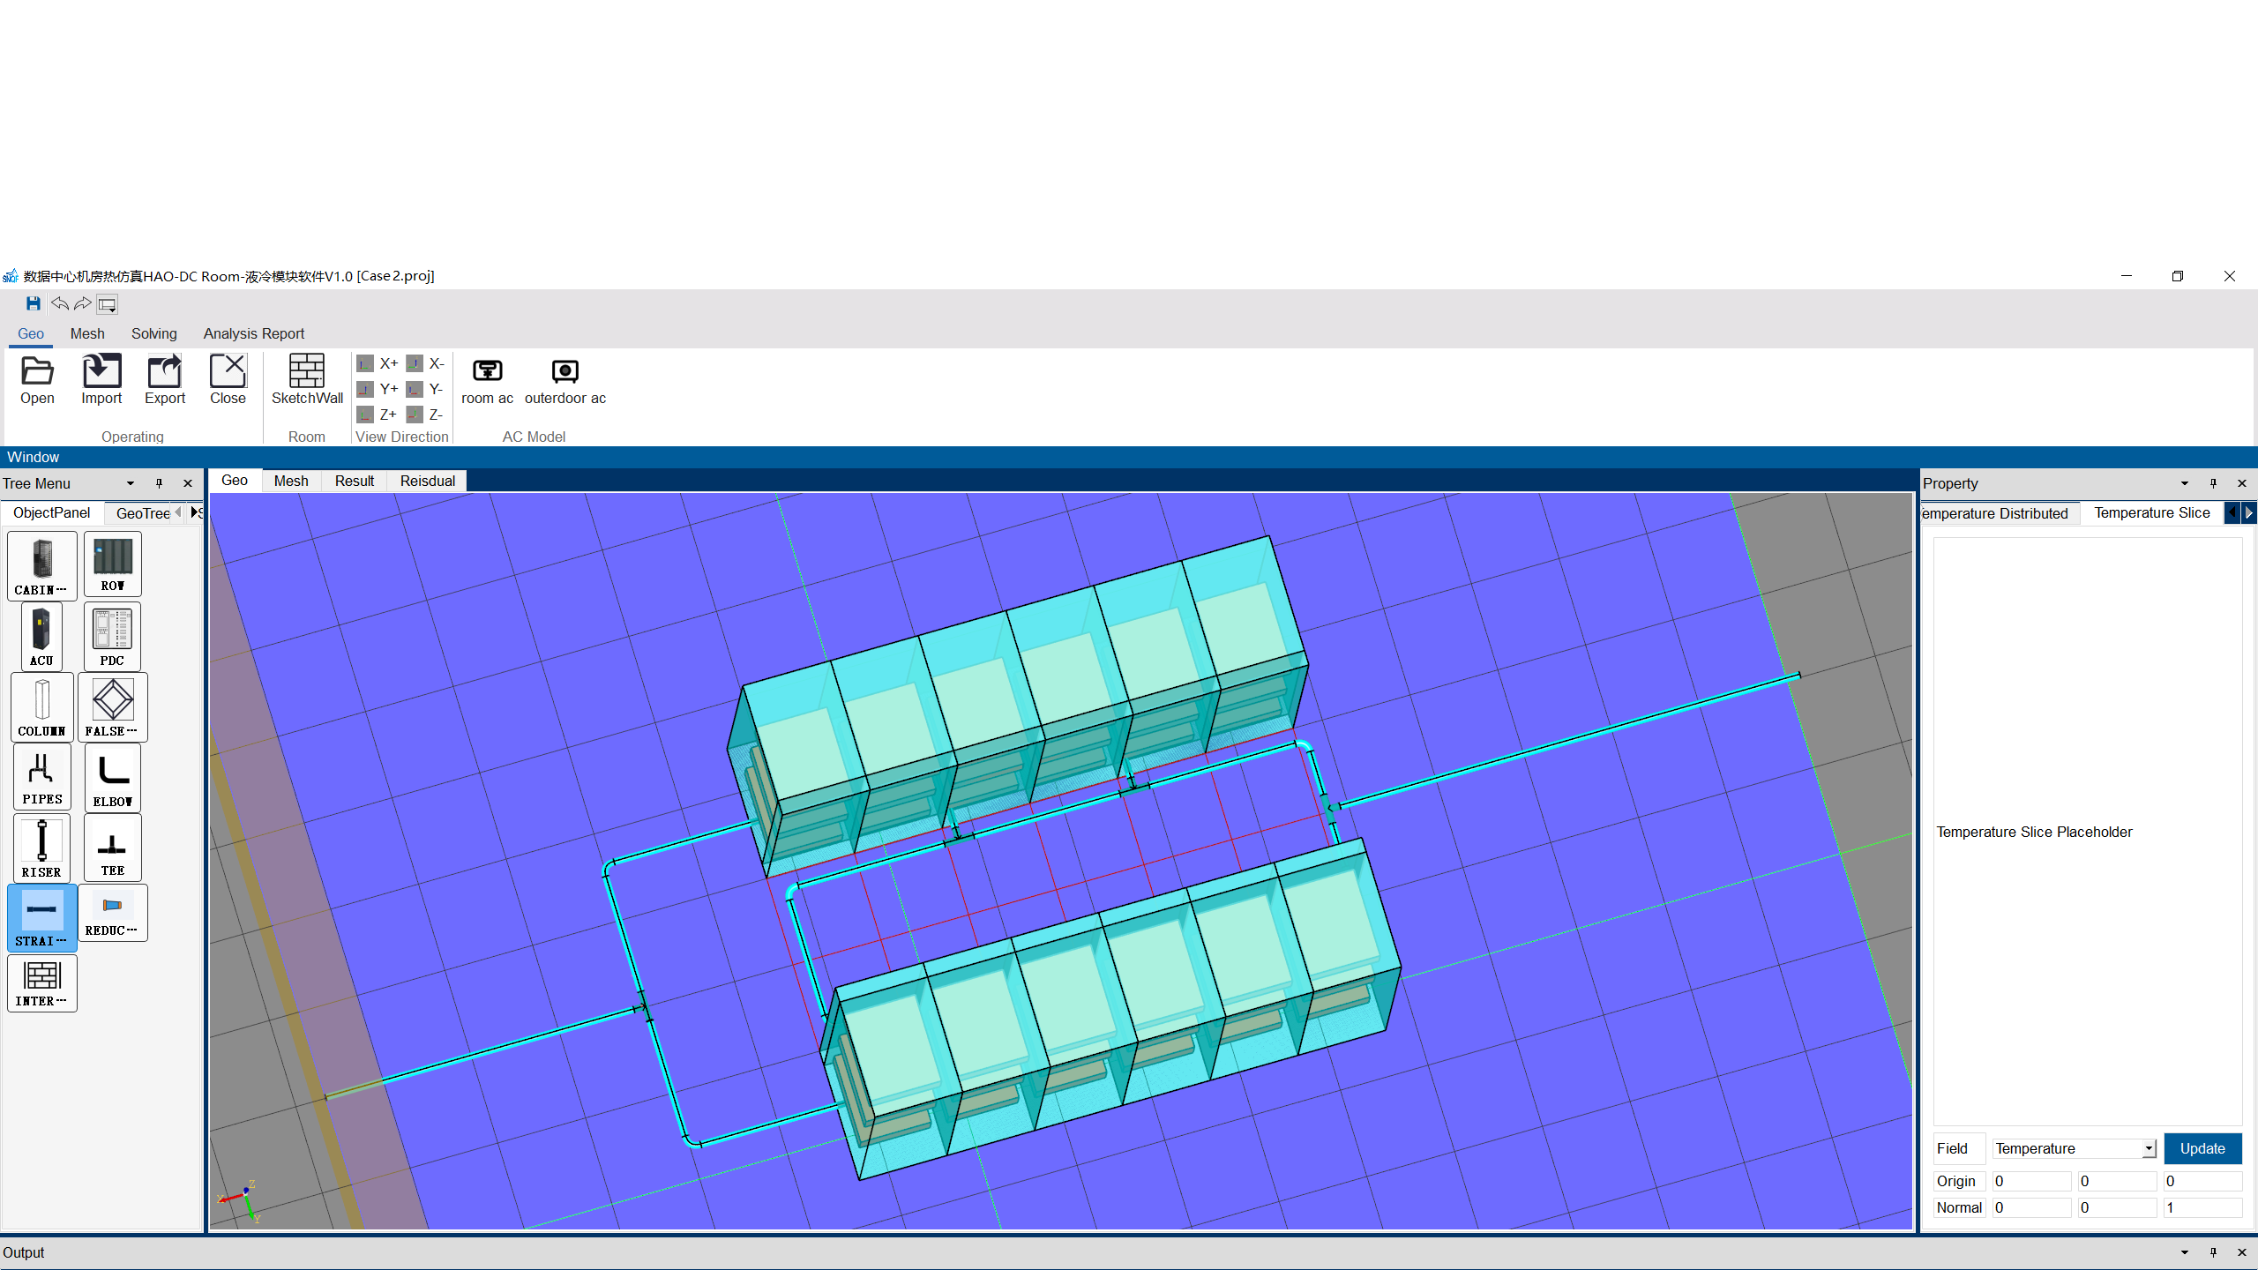The image size is (2258, 1270).
Task: Switch to the Mesh view tab
Action: pyautogui.click(x=291, y=481)
